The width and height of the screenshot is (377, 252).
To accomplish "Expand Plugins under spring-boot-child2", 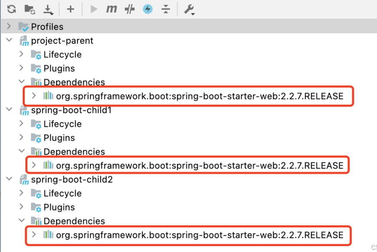I will coord(20,207).
